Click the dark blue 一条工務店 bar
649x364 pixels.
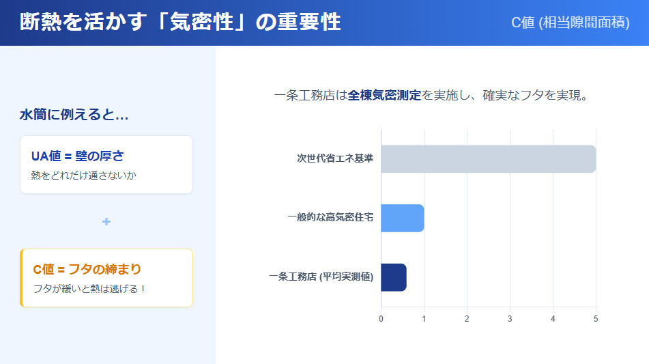pos(394,277)
